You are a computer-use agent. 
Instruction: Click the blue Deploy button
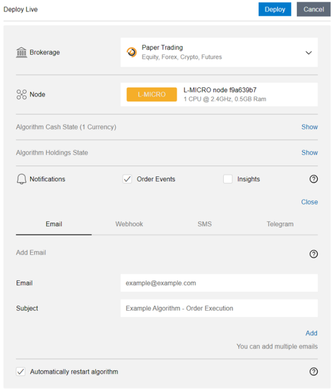275,9
